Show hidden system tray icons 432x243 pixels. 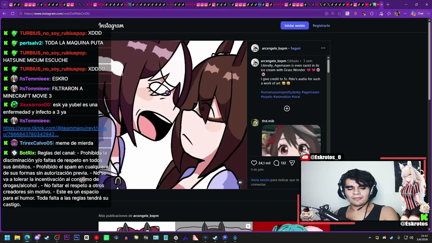coord(370,238)
